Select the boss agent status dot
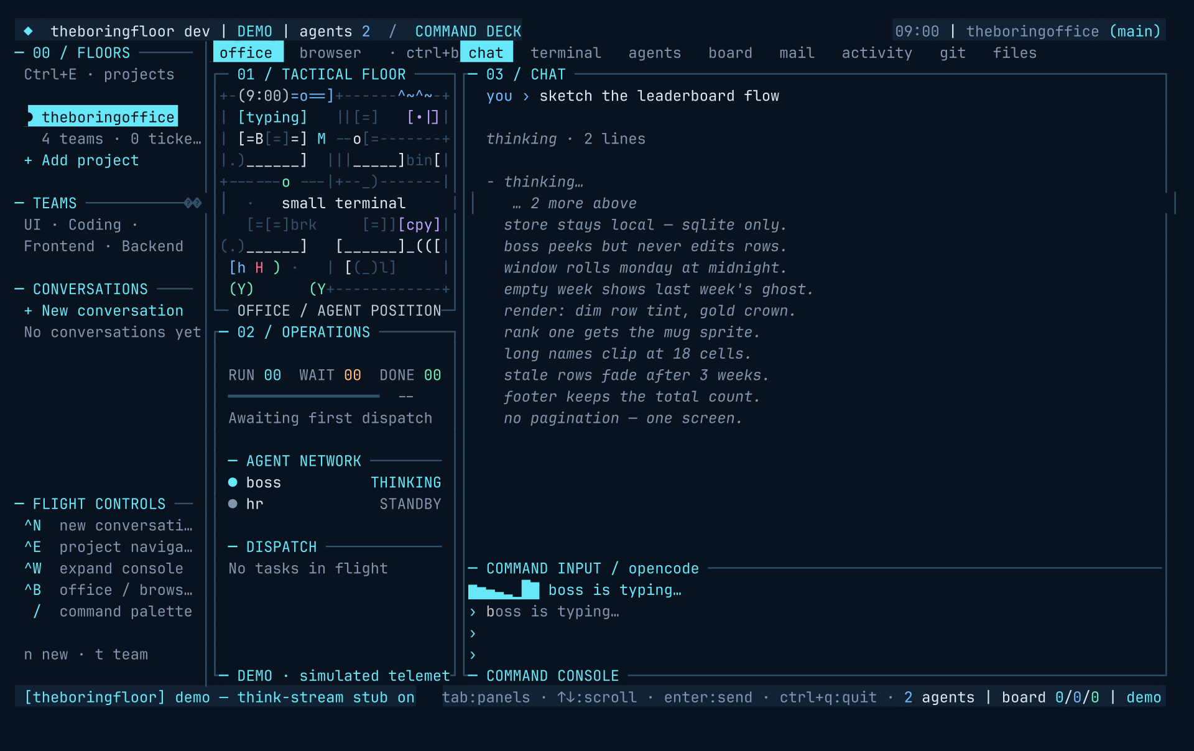The width and height of the screenshot is (1194, 751). [233, 482]
